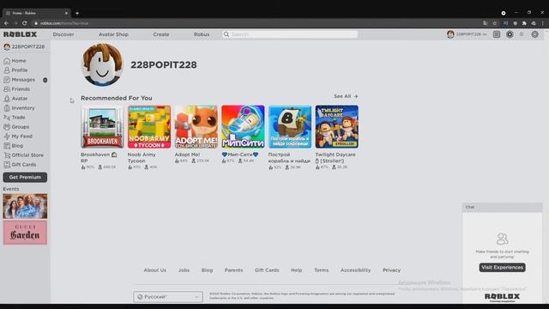Viewport: 549px width, 309px height.
Task: Open the Adopt Me! game thumbnail
Action: tap(196, 127)
